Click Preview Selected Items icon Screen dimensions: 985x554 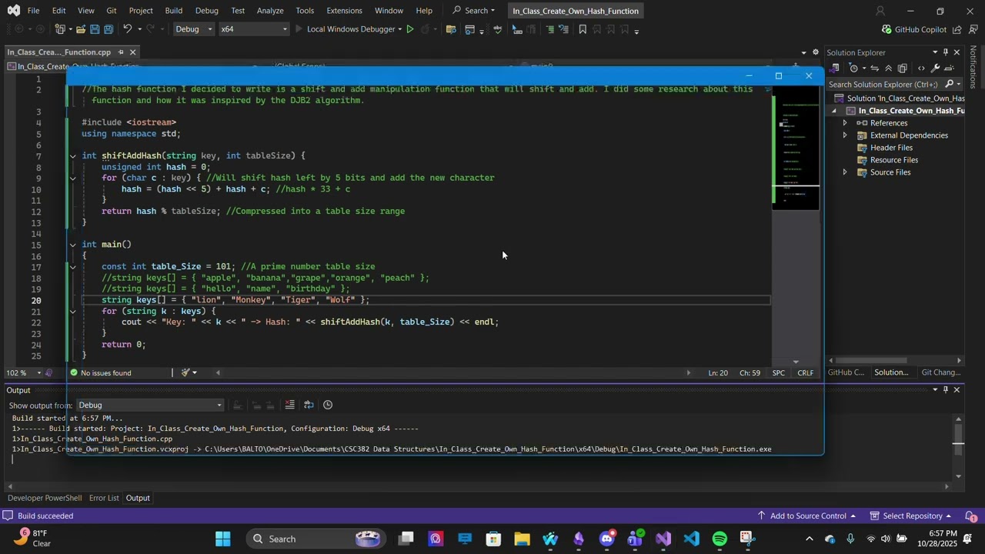pyautogui.click(x=950, y=68)
